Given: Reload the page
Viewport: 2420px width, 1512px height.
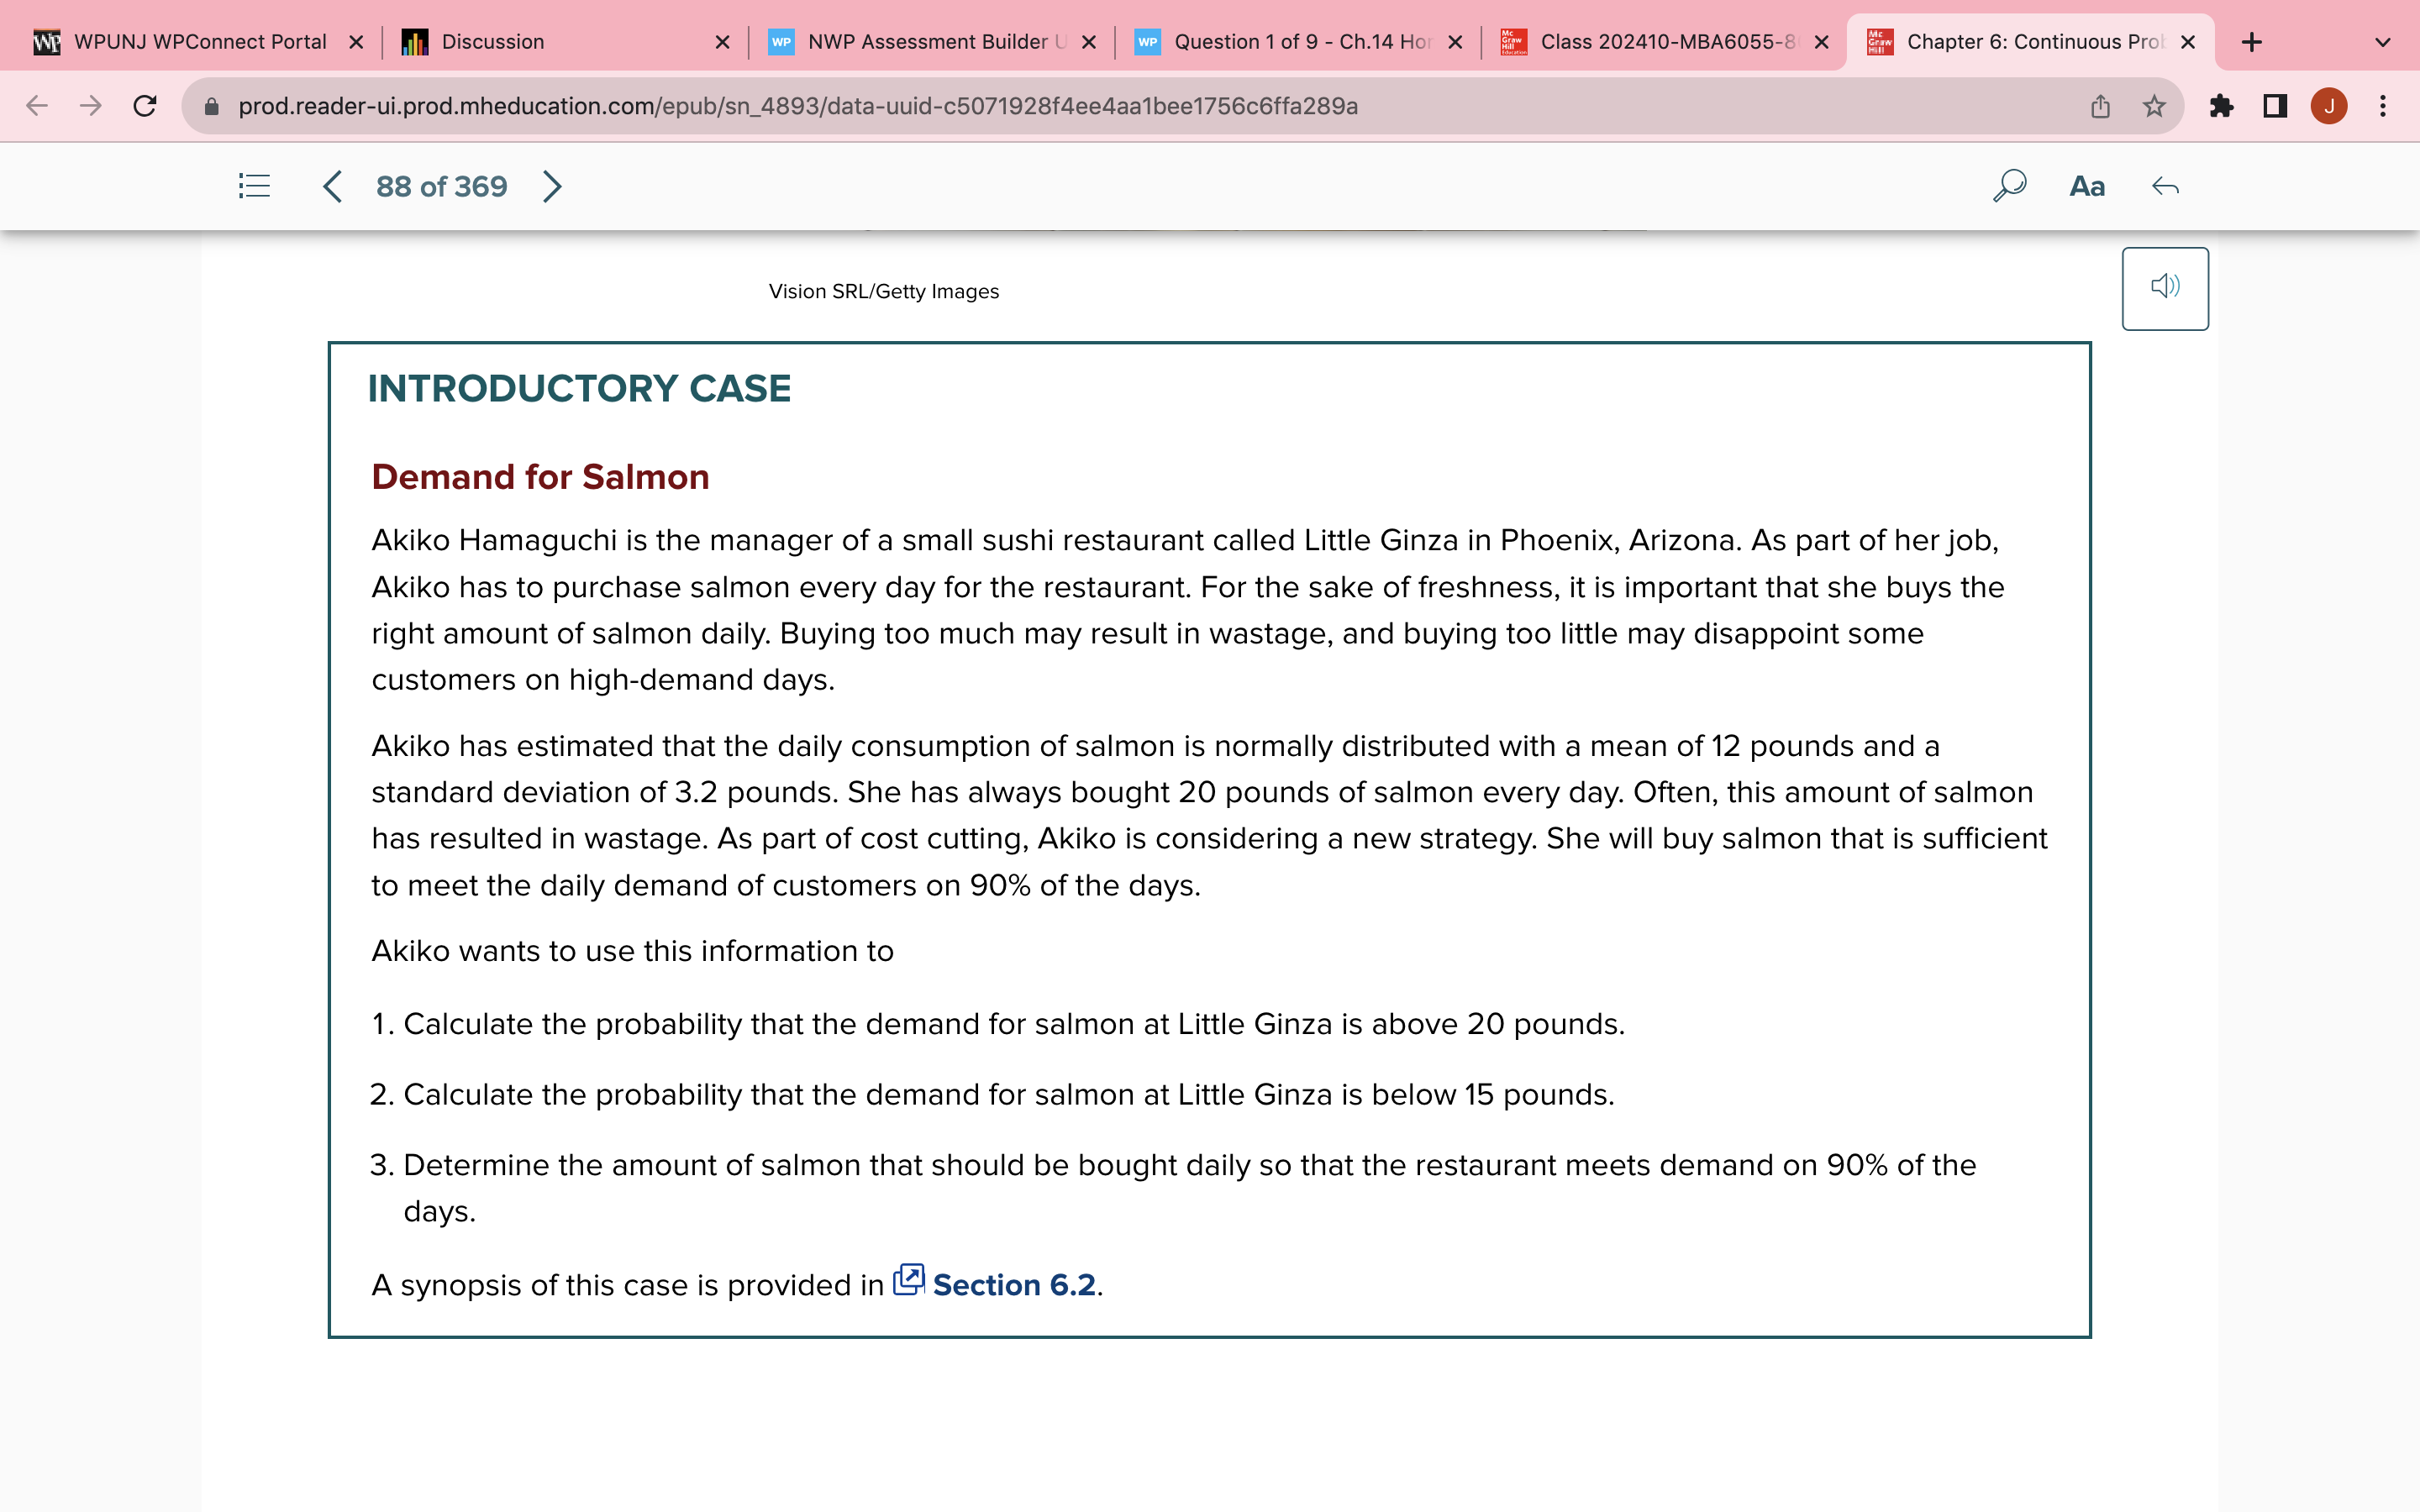Looking at the screenshot, I should 145,106.
